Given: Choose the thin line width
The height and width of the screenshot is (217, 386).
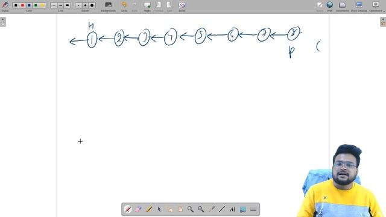Looking at the screenshot, I should click(x=54, y=5).
